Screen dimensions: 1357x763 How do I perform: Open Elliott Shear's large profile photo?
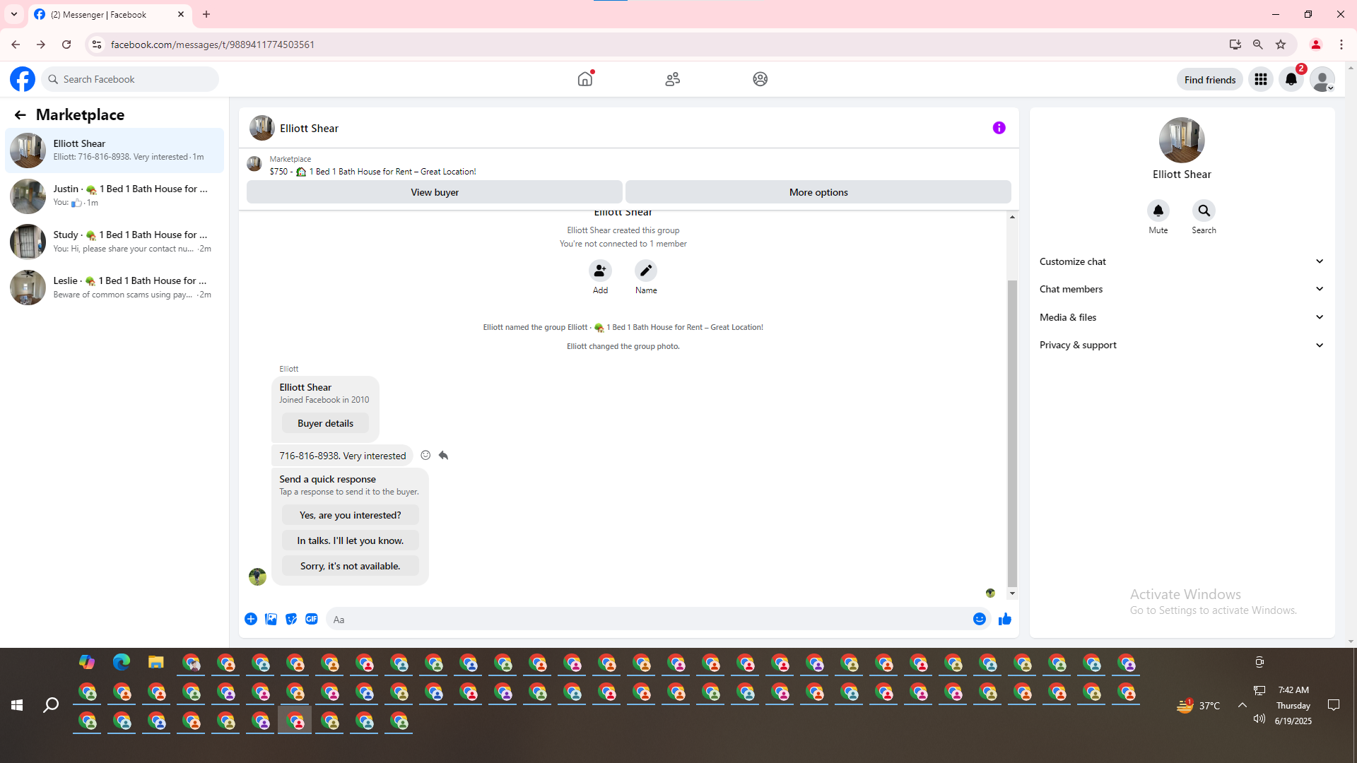1182,140
